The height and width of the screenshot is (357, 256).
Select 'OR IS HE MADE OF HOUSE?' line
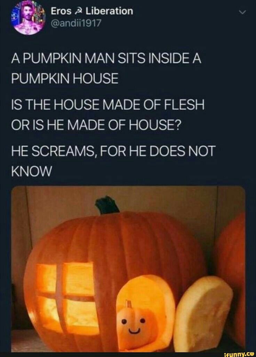tap(96, 124)
